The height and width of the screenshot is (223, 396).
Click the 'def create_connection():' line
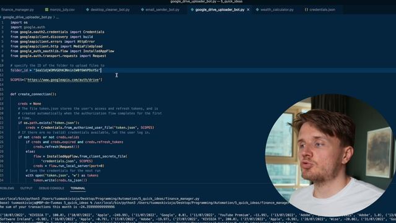33,94
